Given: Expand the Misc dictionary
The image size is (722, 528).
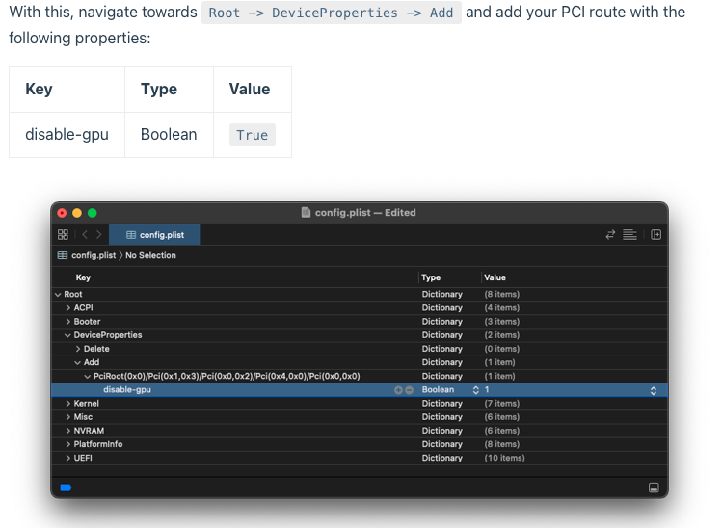Looking at the screenshot, I should [x=68, y=417].
